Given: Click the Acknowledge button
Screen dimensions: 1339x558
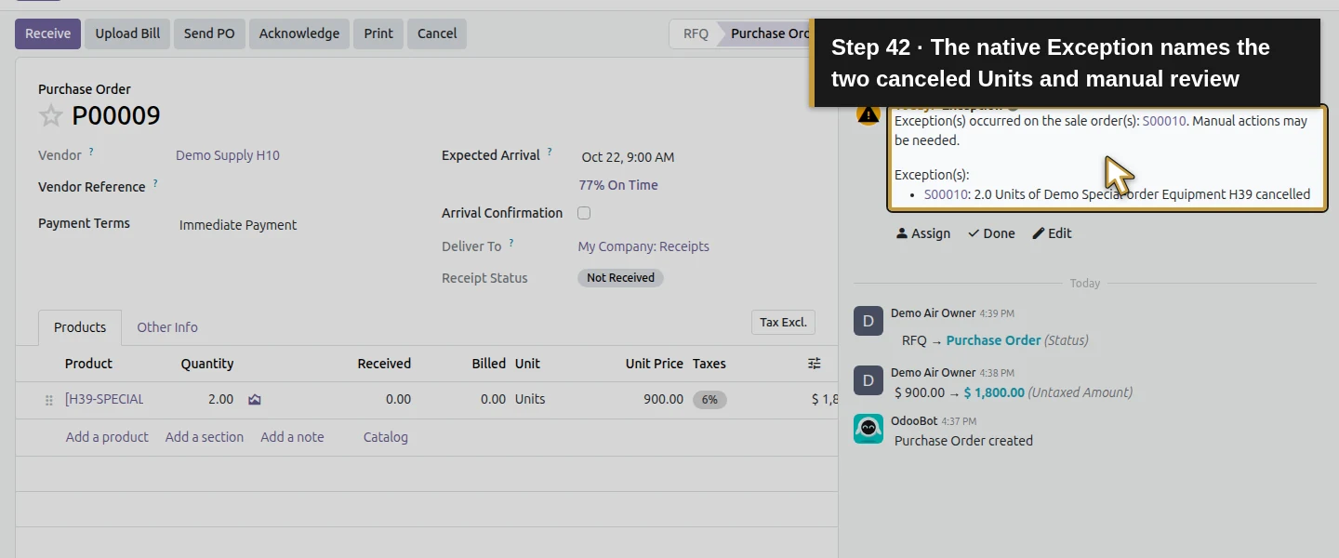Looking at the screenshot, I should pos(299,33).
